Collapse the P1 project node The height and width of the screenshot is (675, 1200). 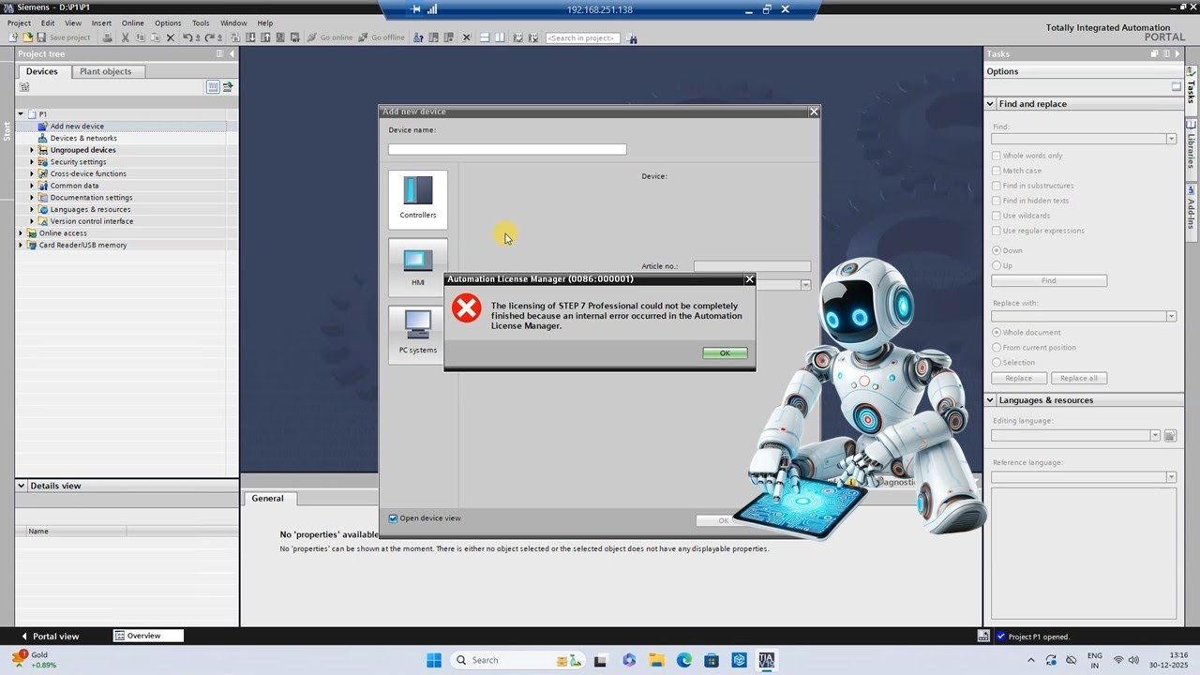(x=21, y=114)
